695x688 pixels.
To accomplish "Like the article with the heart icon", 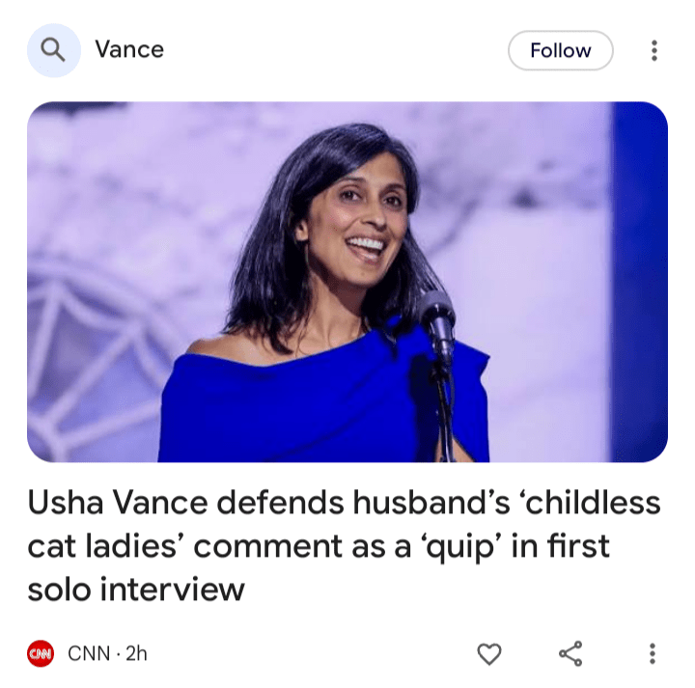I will [488, 653].
